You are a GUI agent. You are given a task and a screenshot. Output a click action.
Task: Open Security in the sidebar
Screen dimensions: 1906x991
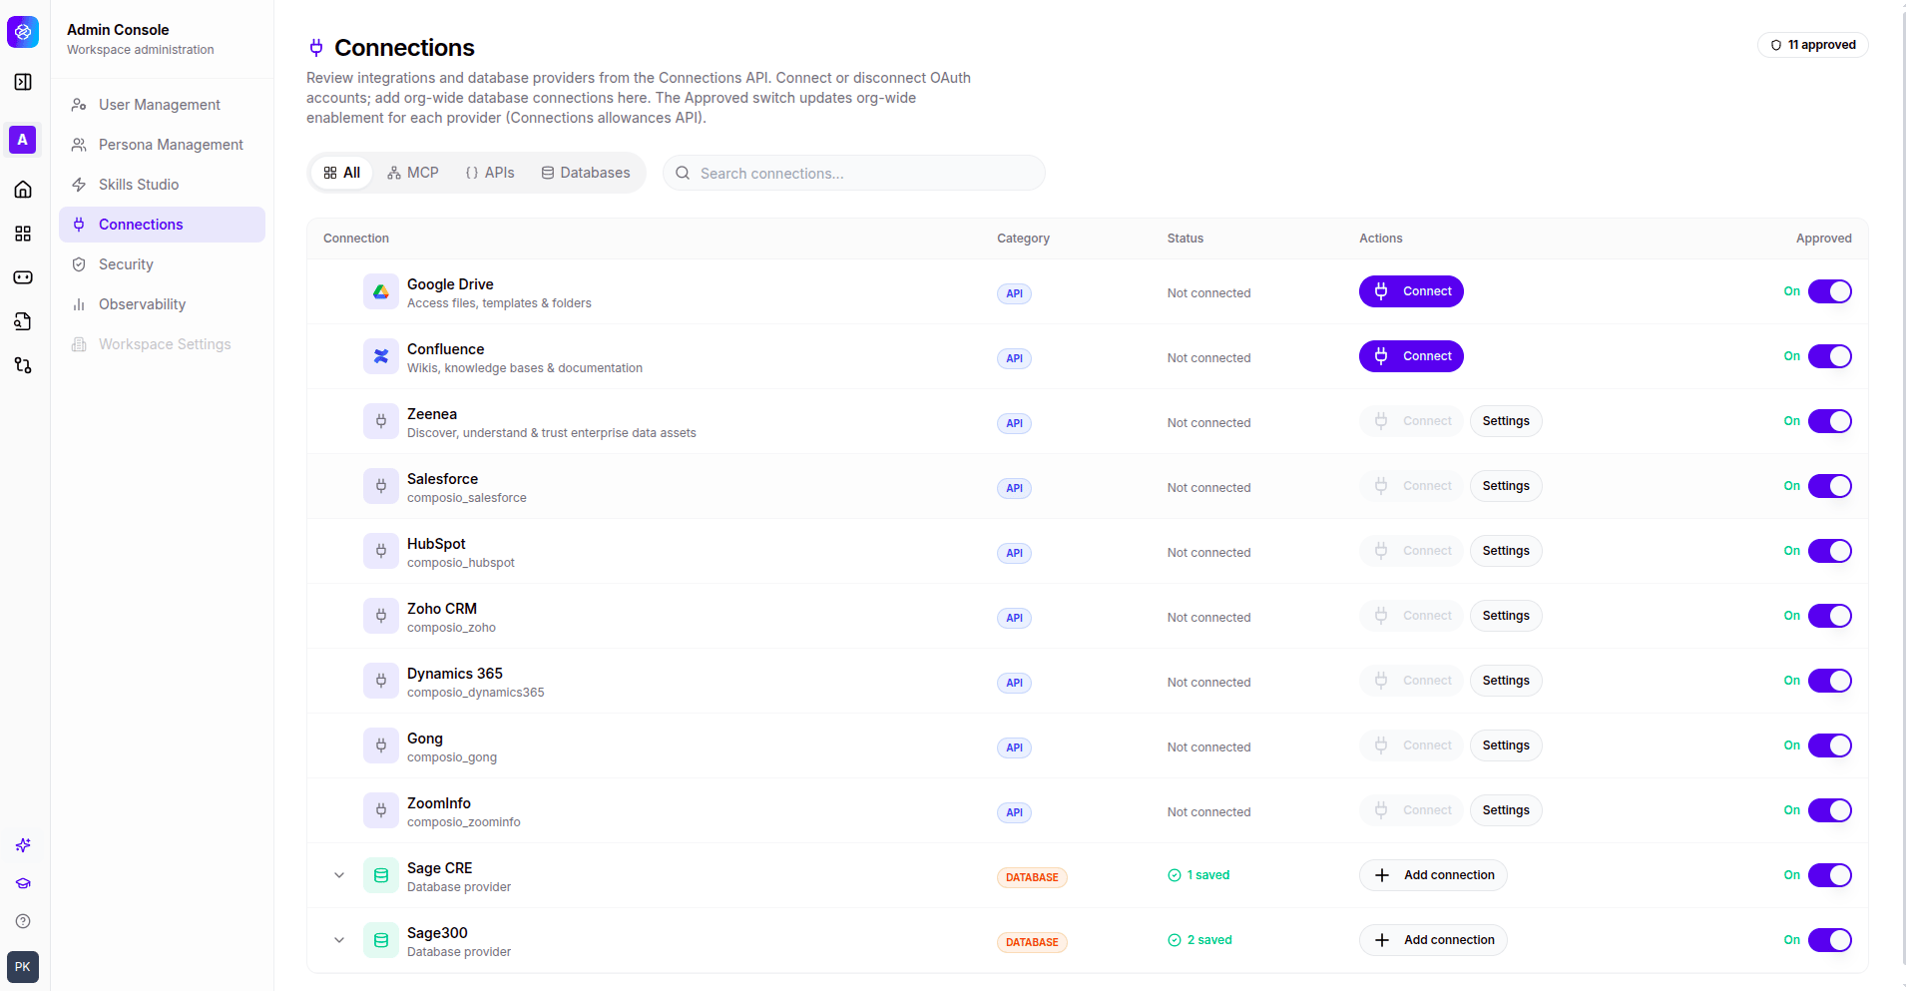pyautogui.click(x=162, y=264)
